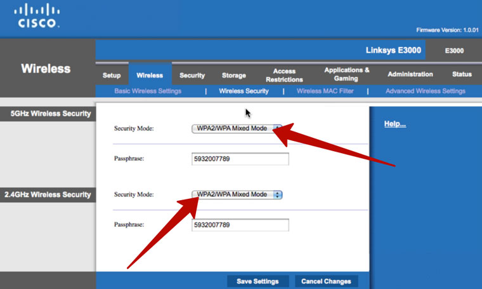
Task: Open 2.4GHz Security Mode dropdown
Action: [237, 194]
